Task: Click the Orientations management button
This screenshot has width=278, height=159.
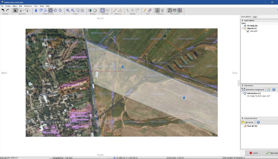Action: 253,90
